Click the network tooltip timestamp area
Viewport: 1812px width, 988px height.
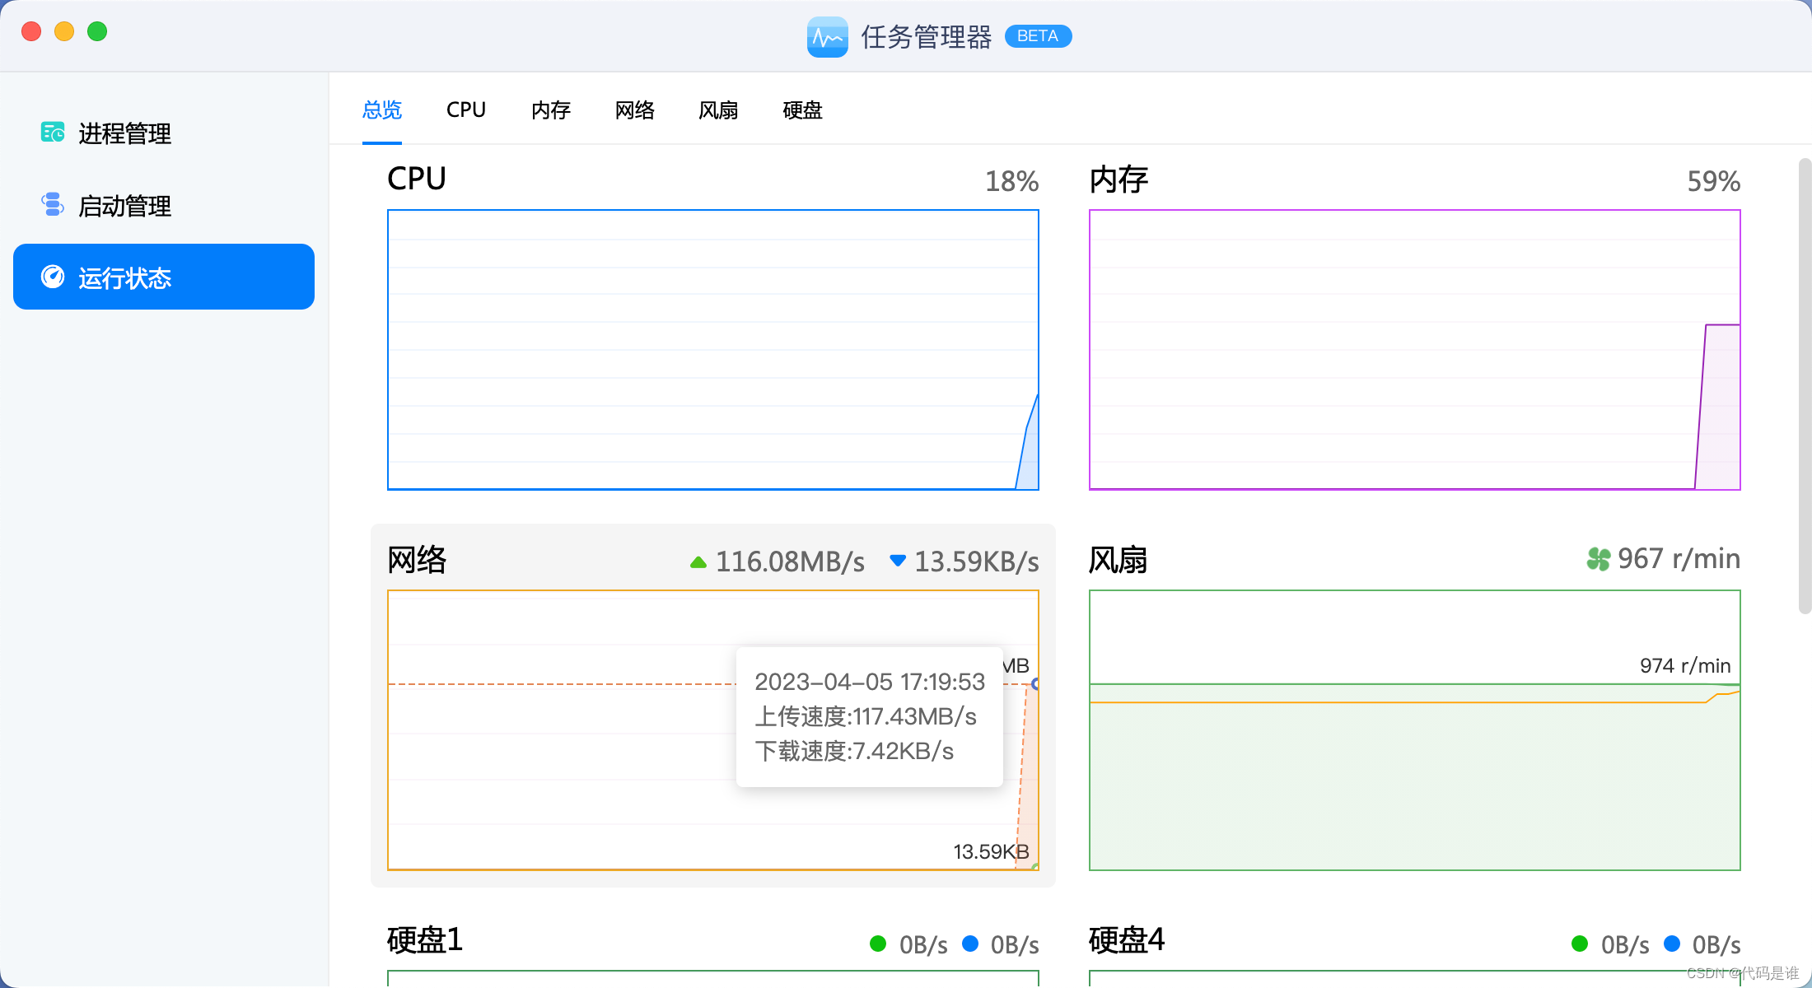click(x=869, y=680)
